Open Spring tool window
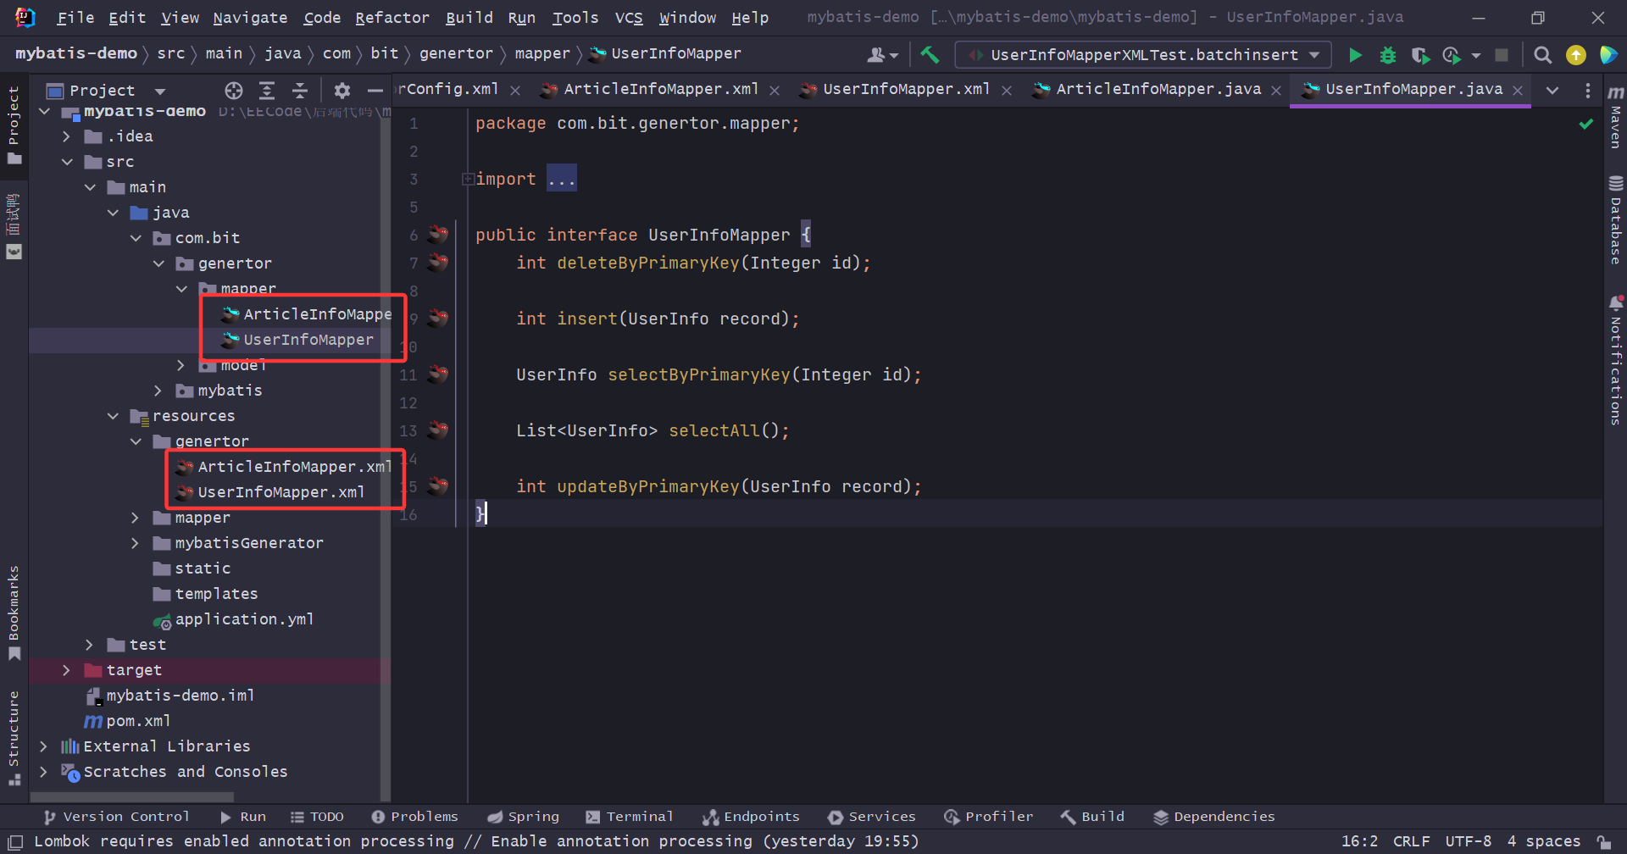 coord(523,817)
